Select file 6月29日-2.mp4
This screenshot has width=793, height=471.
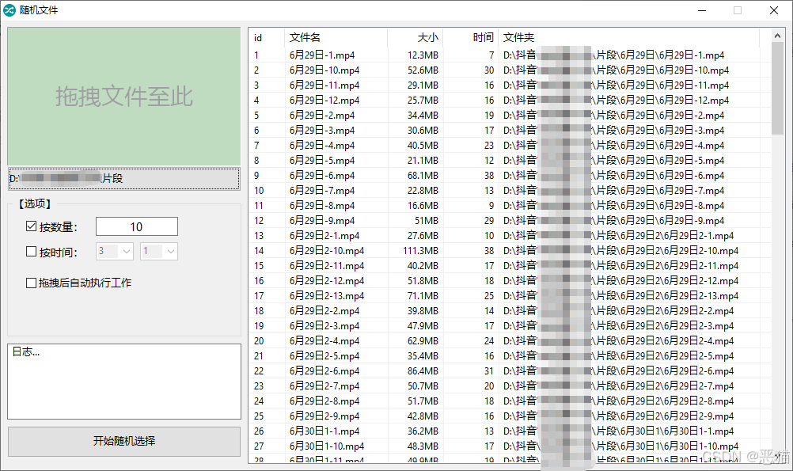322,116
